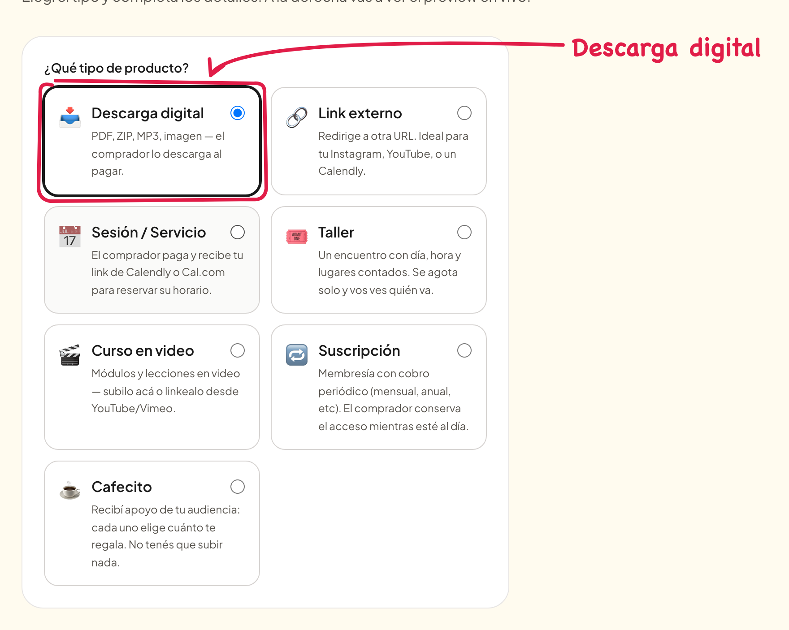Click the PDF, ZIP, MP3 description text

(158, 153)
